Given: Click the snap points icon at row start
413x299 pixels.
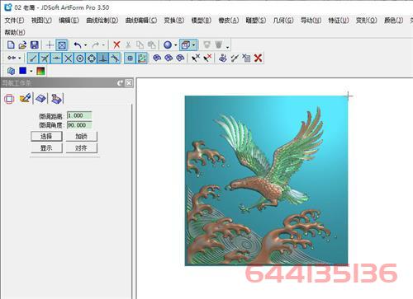Looking at the screenshot, I should (12, 58).
